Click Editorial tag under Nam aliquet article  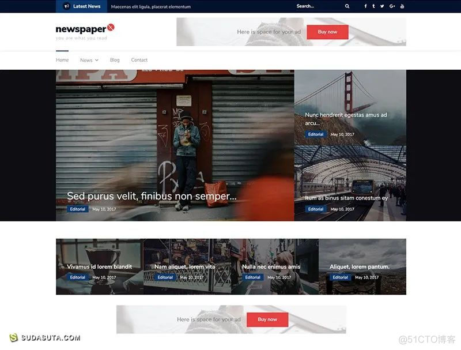click(x=165, y=277)
